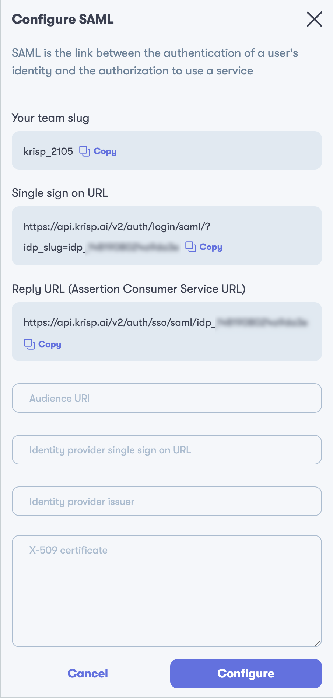Click Copy text after the idp_slug value
Screen dimensions: 333x698
(x=211, y=247)
